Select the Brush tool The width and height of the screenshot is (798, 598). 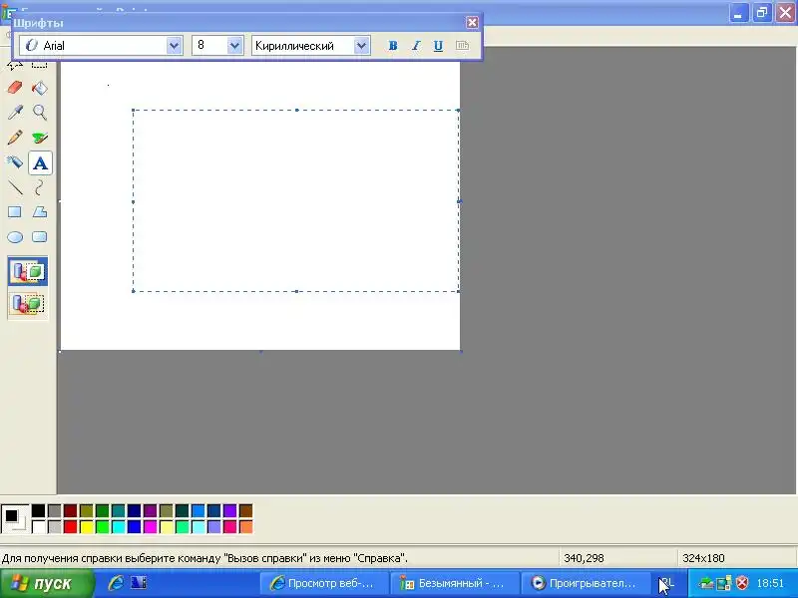click(x=40, y=138)
